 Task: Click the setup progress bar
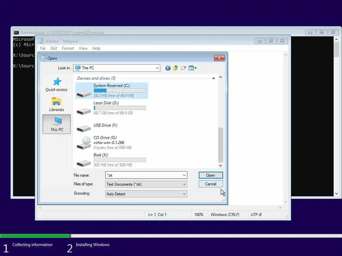pyautogui.click(x=171, y=236)
